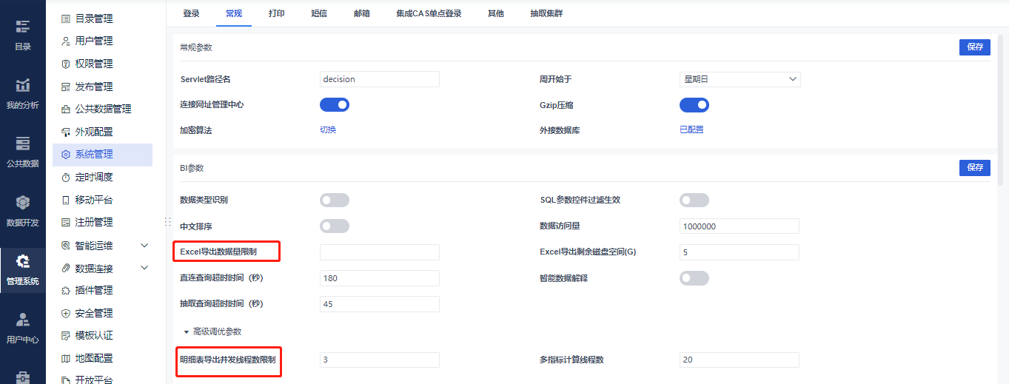The width and height of the screenshot is (1009, 384).
Task: Click empty Excel导出数据量限制 input field
Action: (x=380, y=252)
